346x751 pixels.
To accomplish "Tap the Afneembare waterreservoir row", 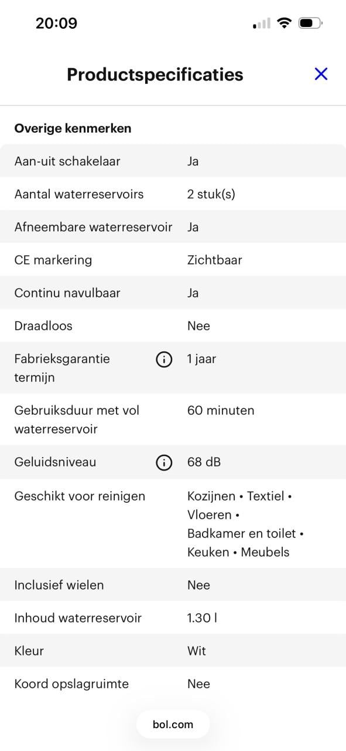I will [173, 227].
